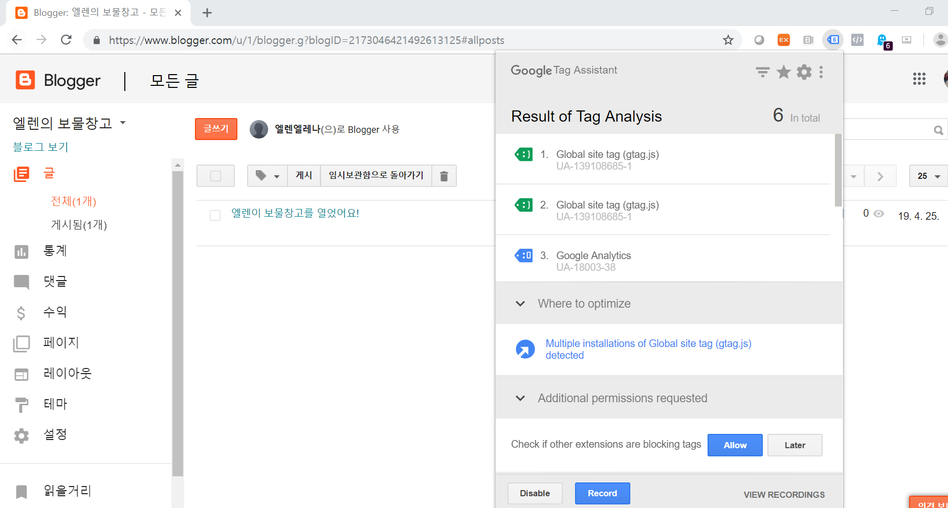Image resolution: width=948 pixels, height=508 pixels.
Task: Open the 25 posts-per-page dropdown
Action: pyautogui.click(x=929, y=176)
